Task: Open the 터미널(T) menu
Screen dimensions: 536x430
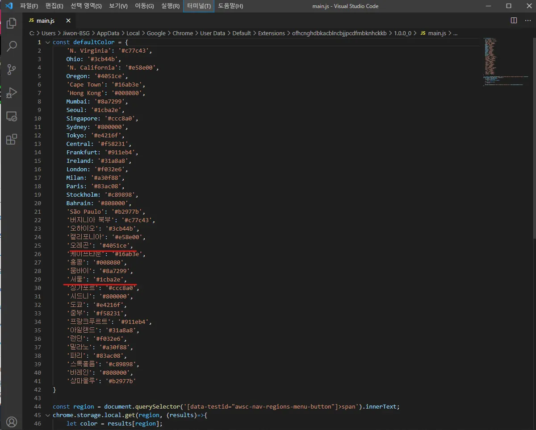Action: [x=199, y=6]
